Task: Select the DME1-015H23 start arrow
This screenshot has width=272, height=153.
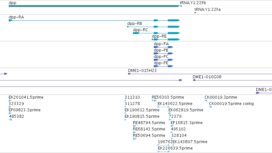Action: click(x=129, y=74)
